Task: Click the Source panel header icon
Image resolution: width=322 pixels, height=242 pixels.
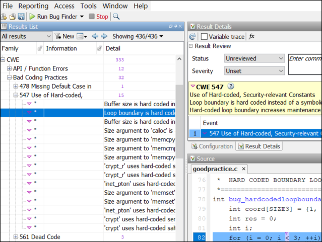Action: (x=192, y=158)
